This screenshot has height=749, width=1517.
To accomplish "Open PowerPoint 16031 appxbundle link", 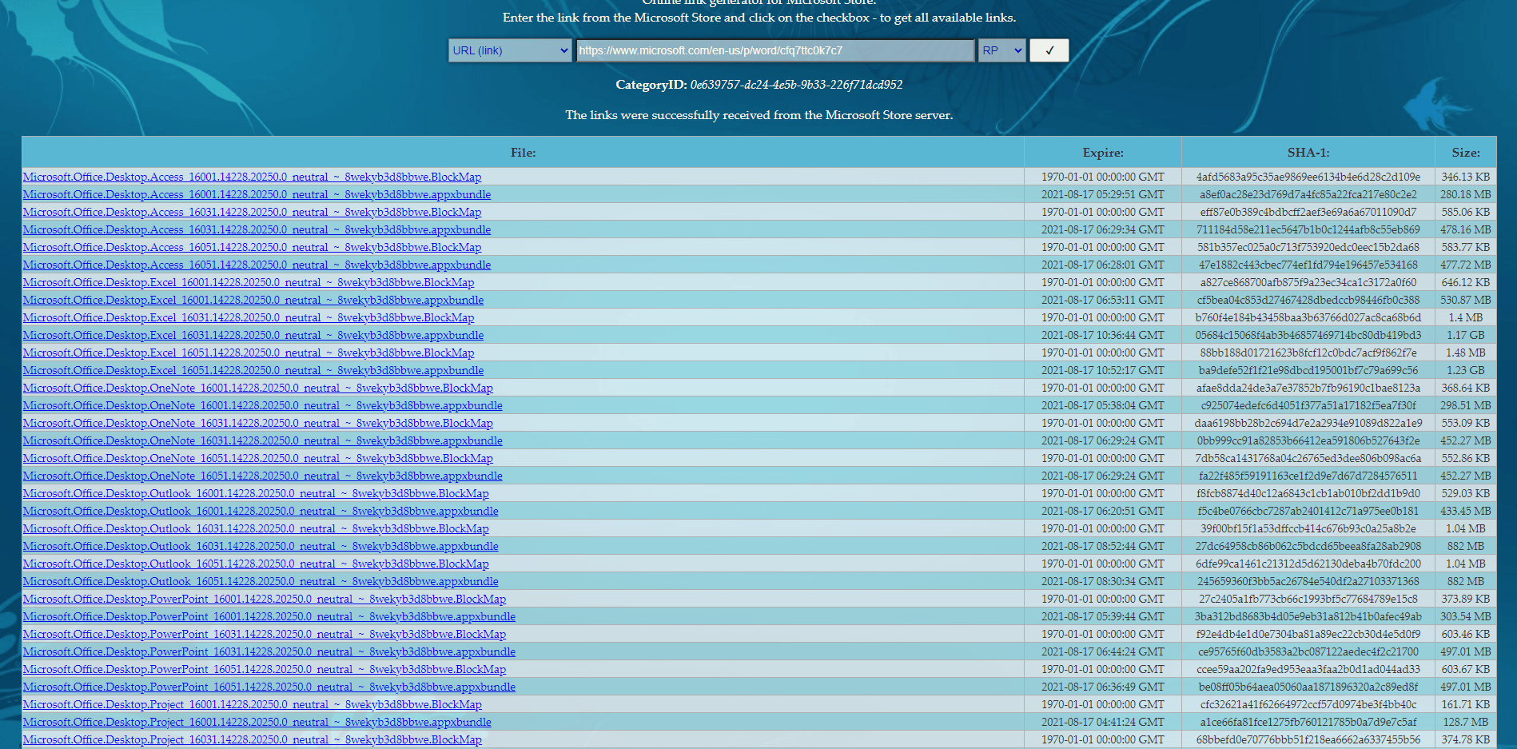I will pyautogui.click(x=269, y=651).
